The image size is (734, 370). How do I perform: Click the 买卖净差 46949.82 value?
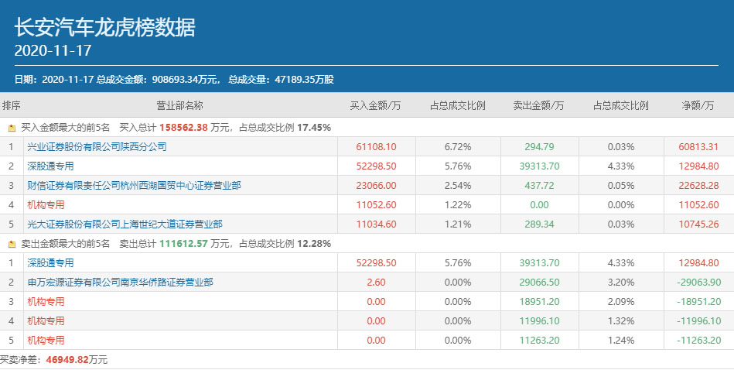(68, 360)
